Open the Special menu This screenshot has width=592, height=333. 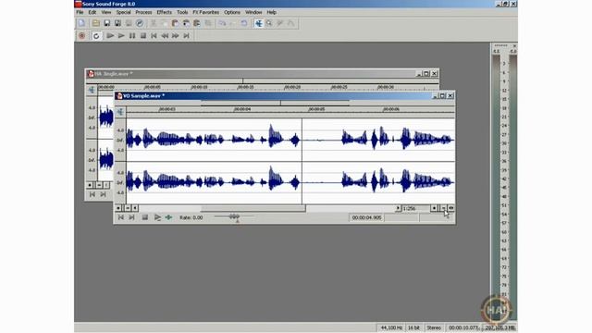123,12
